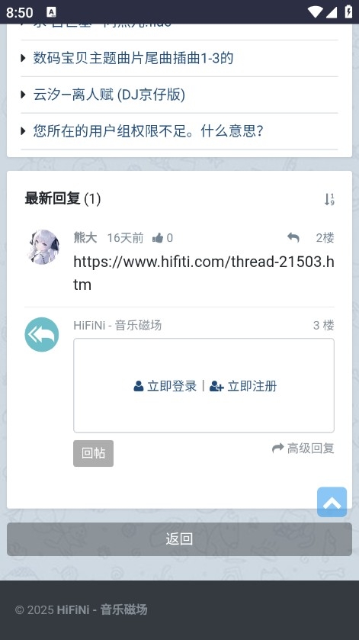Like 熊大's reply with thumbs-up icon
Image resolution: width=359 pixels, height=640 pixels.
[158, 238]
